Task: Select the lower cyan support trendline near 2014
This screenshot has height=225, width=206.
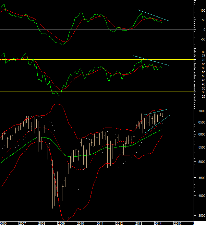Action: [x=157, y=124]
